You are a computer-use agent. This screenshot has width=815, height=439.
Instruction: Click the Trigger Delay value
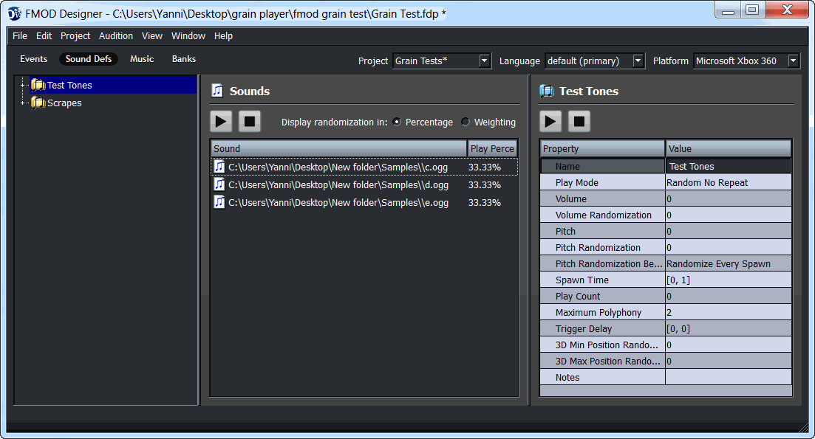729,328
